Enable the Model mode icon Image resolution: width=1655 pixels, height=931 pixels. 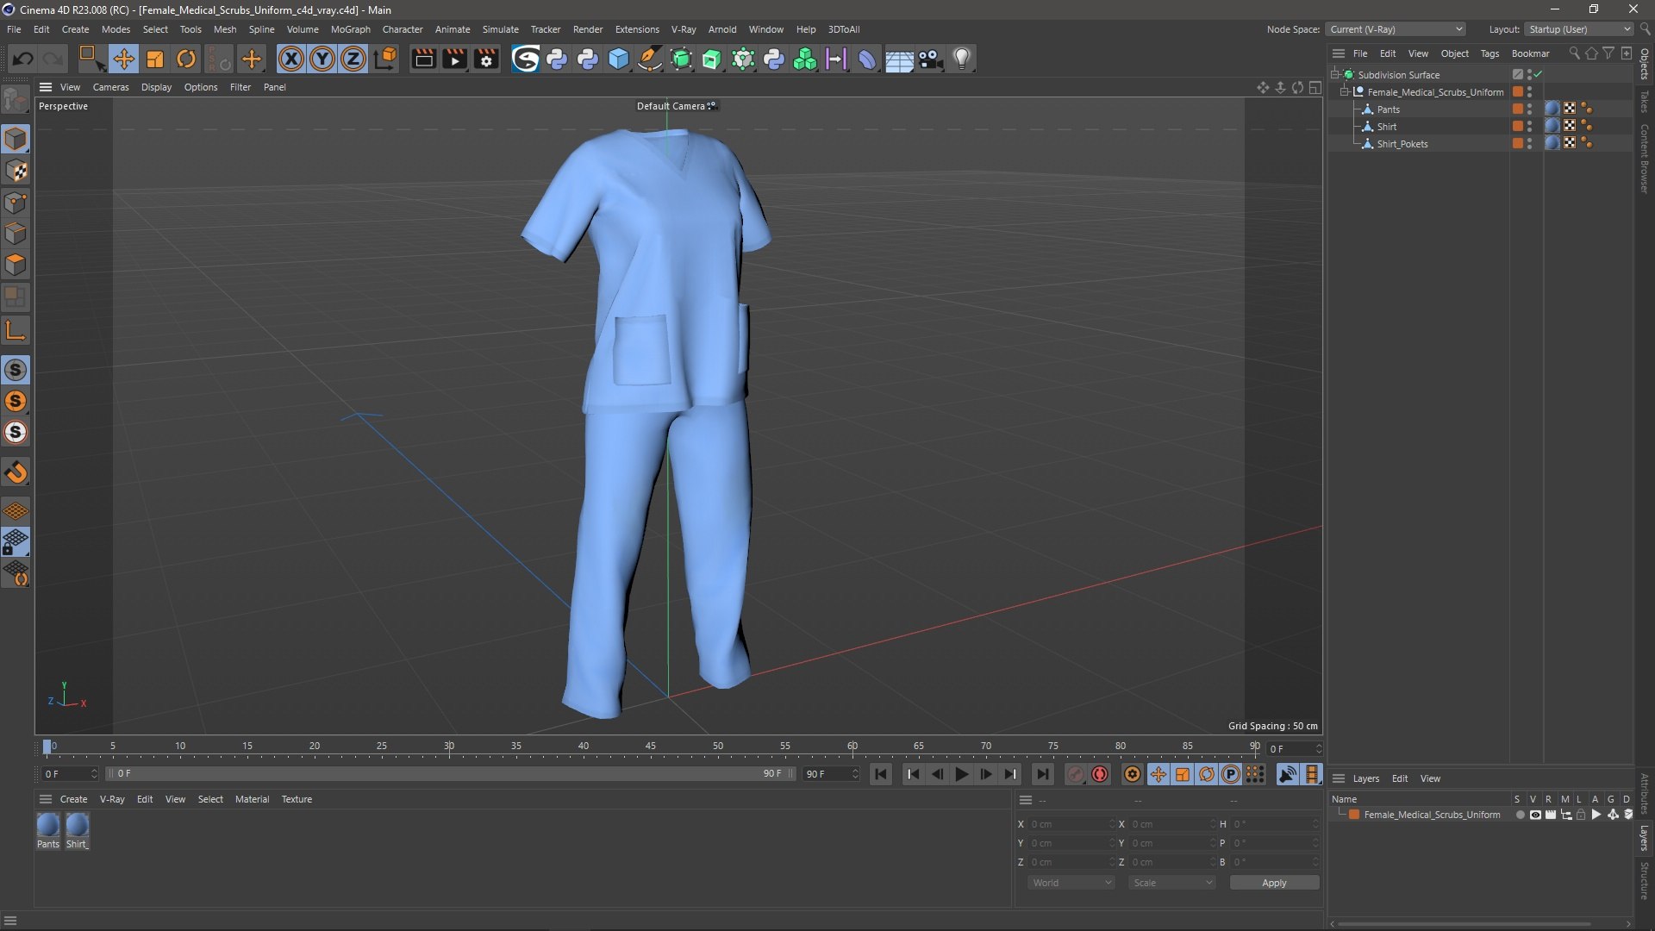pyautogui.click(x=16, y=139)
